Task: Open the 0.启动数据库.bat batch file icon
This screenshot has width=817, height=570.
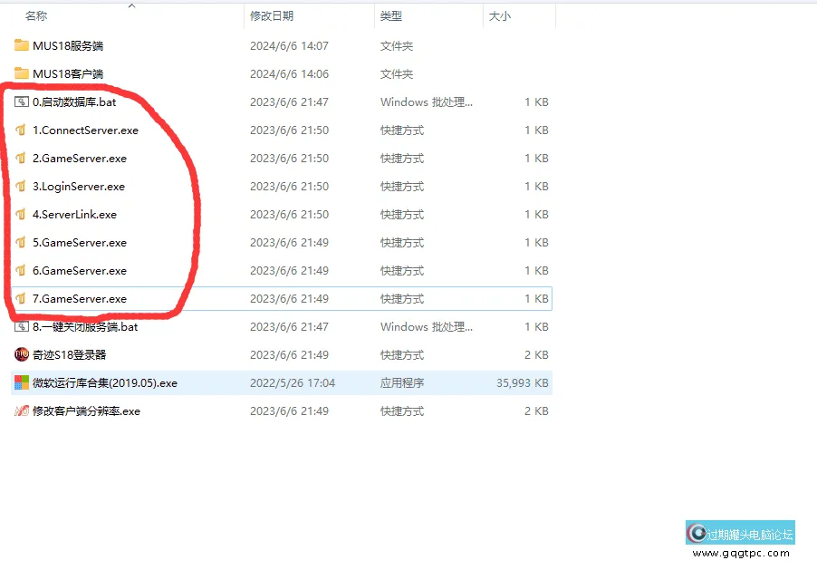Action: tap(21, 101)
